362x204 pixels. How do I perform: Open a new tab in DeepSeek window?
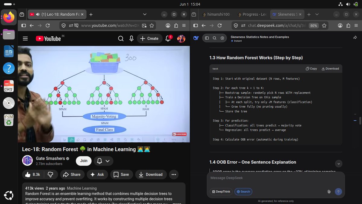click(x=309, y=14)
